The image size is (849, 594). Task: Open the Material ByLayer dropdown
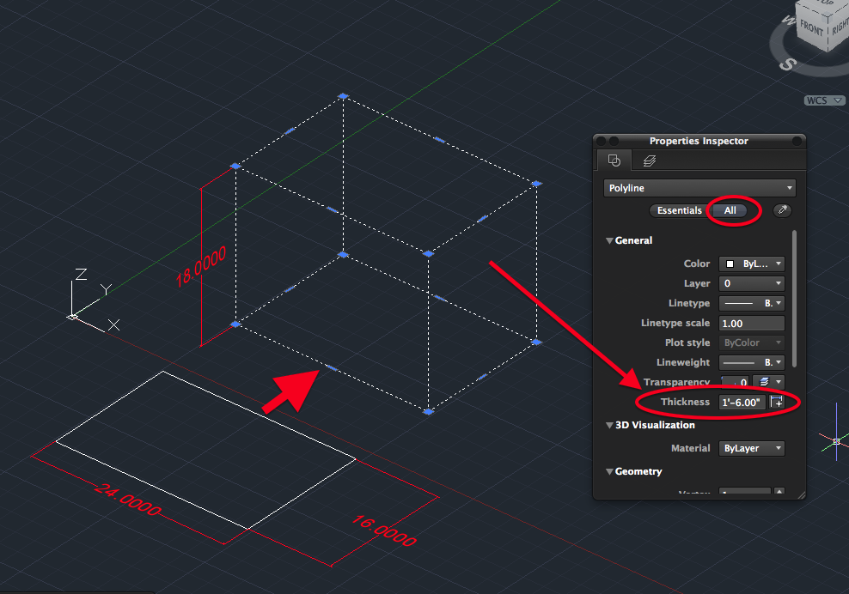(x=752, y=447)
